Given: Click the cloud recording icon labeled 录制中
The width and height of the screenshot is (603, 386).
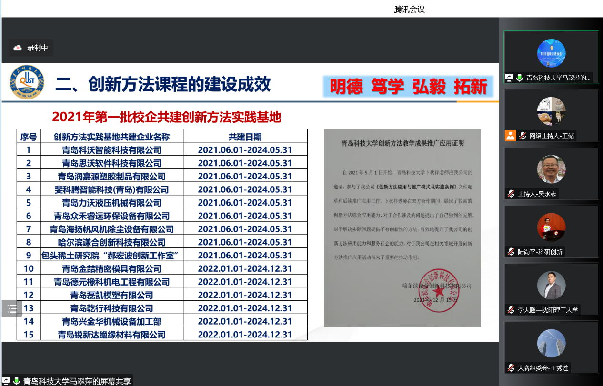Looking at the screenshot, I should pos(18,48).
